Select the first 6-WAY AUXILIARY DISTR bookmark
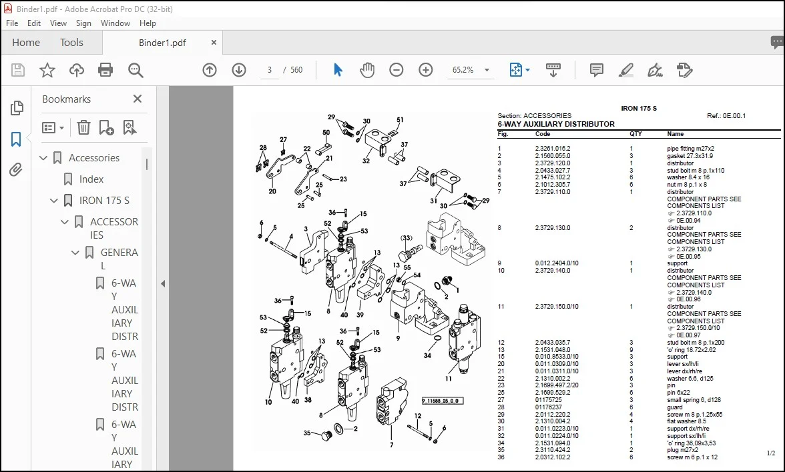The image size is (785, 472). coord(125,309)
